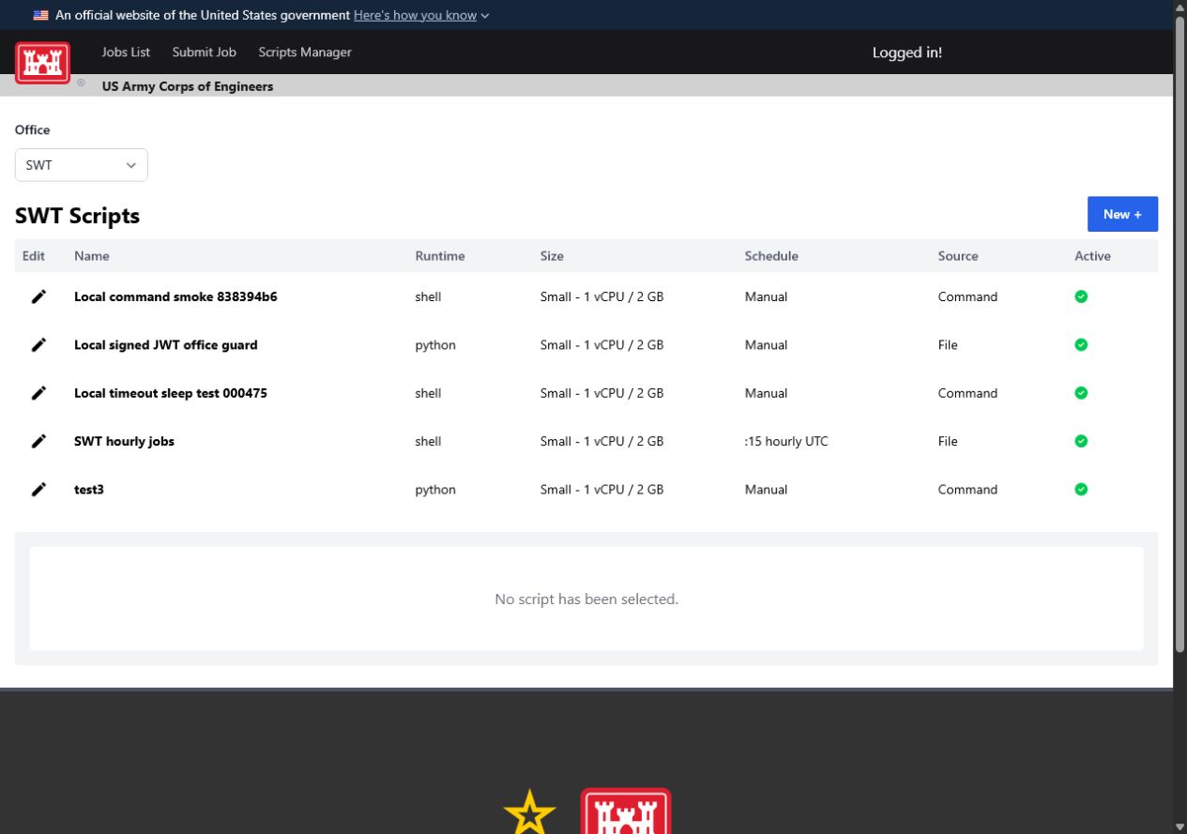Click the Active column header
The image size is (1187, 834).
[x=1092, y=256]
